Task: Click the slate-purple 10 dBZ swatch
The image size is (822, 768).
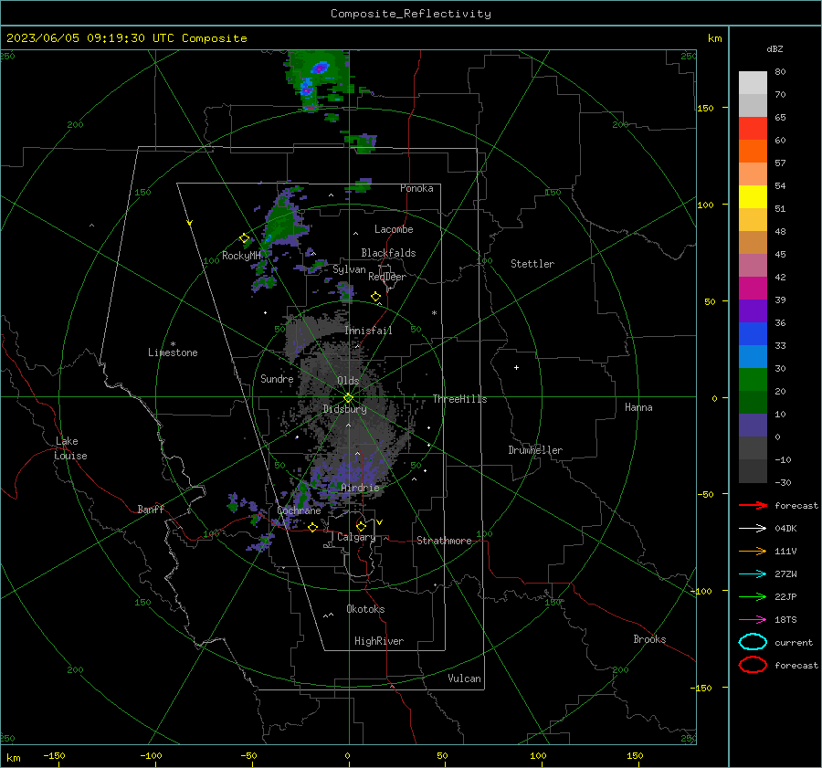Action: click(x=753, y=426)
